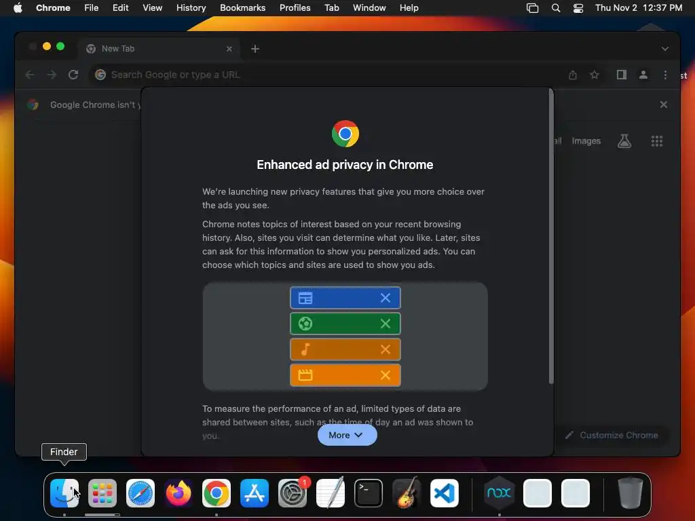Close the default browser info bar

[664, 104]
